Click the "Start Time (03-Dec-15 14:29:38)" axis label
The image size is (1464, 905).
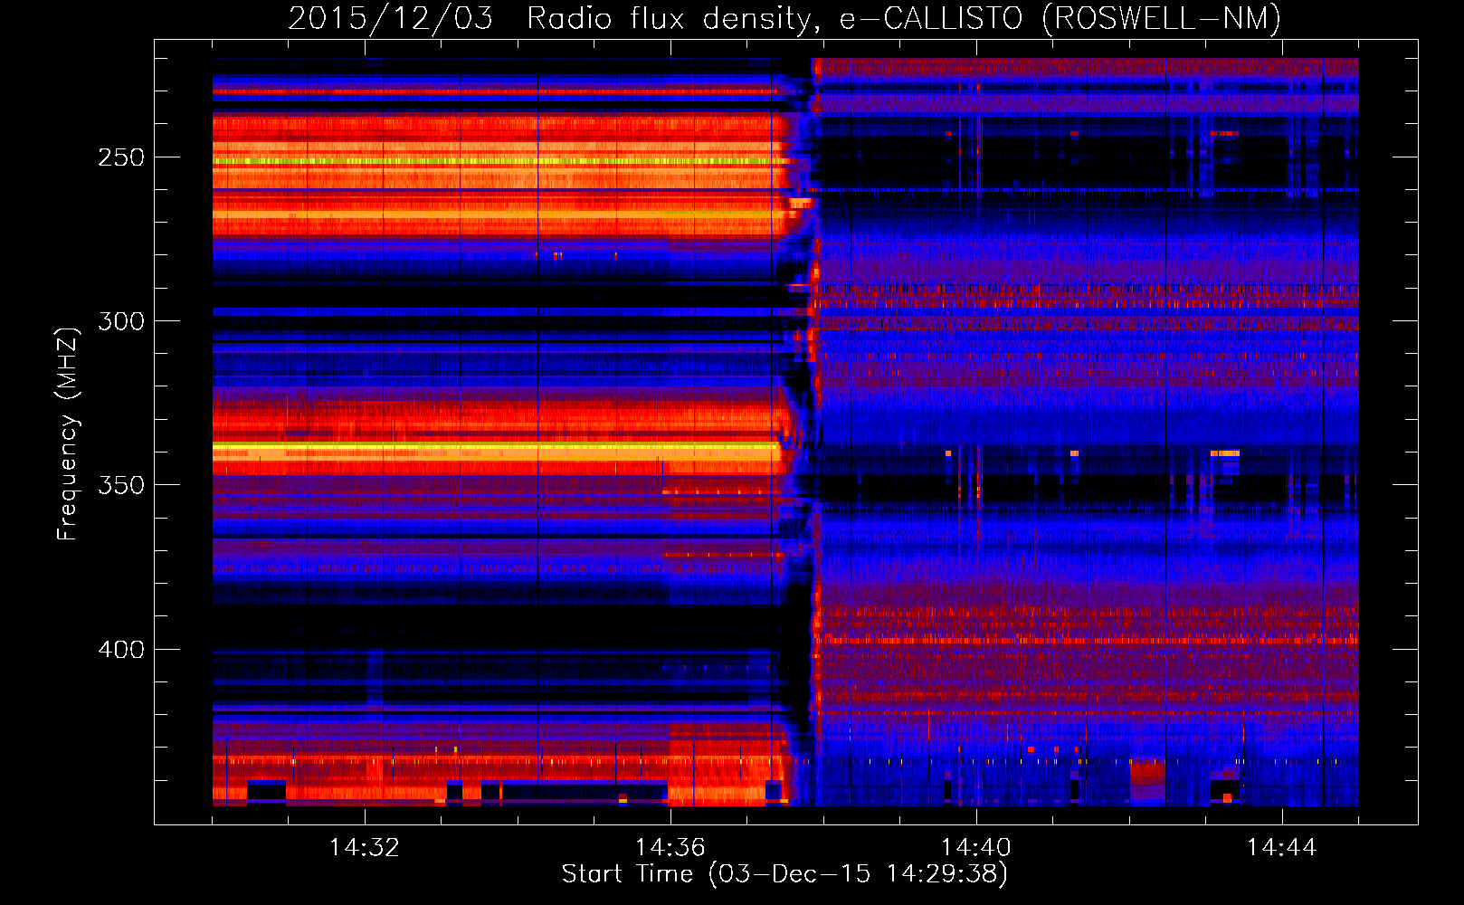tap(784, 874)
